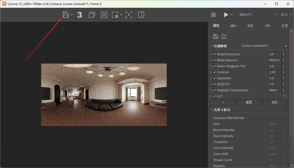The height and width of the screenshot is (168, 294).
Task: Open the BEAUTY render element dropdown
Action: [258, 15]
